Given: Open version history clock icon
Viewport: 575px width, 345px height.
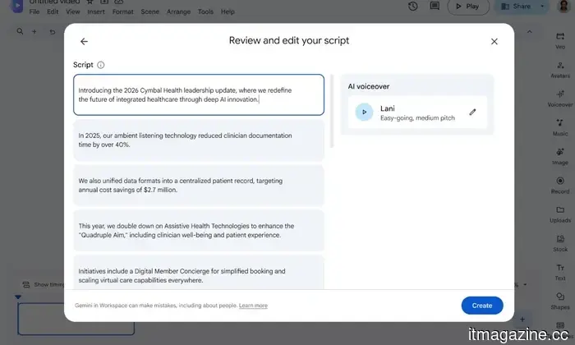Looking at the screenshot, I should 413,6.
